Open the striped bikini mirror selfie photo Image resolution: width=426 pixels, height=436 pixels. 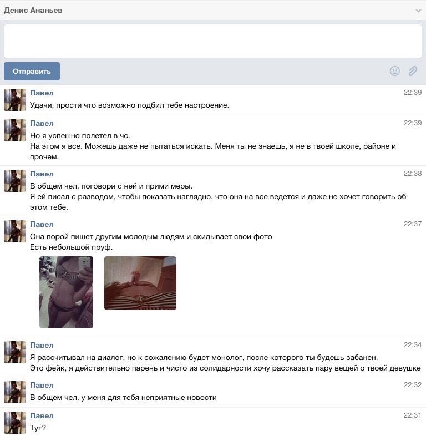[66, 292]
